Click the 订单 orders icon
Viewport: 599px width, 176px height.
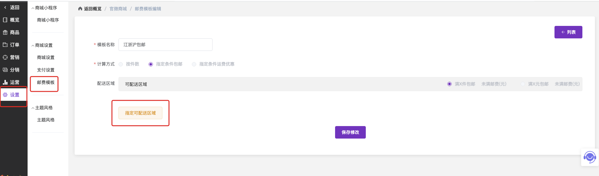[5, 45]
